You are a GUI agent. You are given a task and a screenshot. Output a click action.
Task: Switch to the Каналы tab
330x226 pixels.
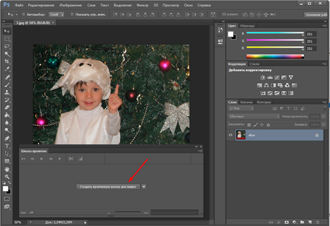[x=246, y=102]
